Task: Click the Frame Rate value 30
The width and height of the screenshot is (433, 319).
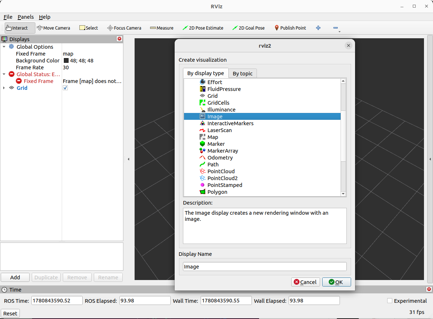Action: click(66, 67)
